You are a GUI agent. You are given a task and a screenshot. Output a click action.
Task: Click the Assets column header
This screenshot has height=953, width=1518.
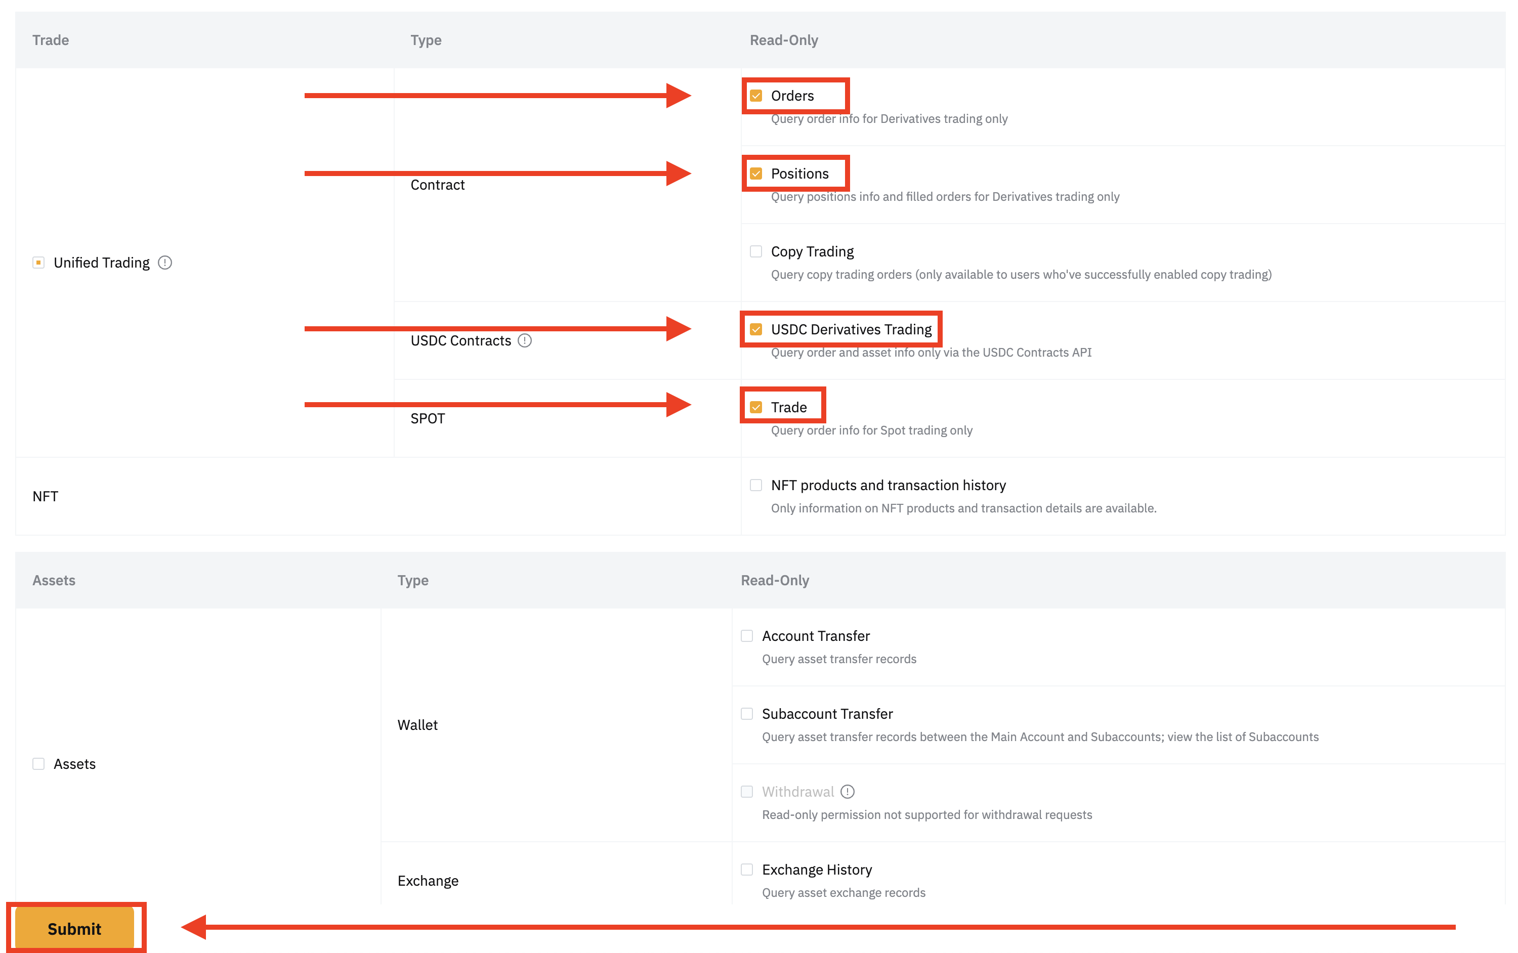(x=54, y=580)
